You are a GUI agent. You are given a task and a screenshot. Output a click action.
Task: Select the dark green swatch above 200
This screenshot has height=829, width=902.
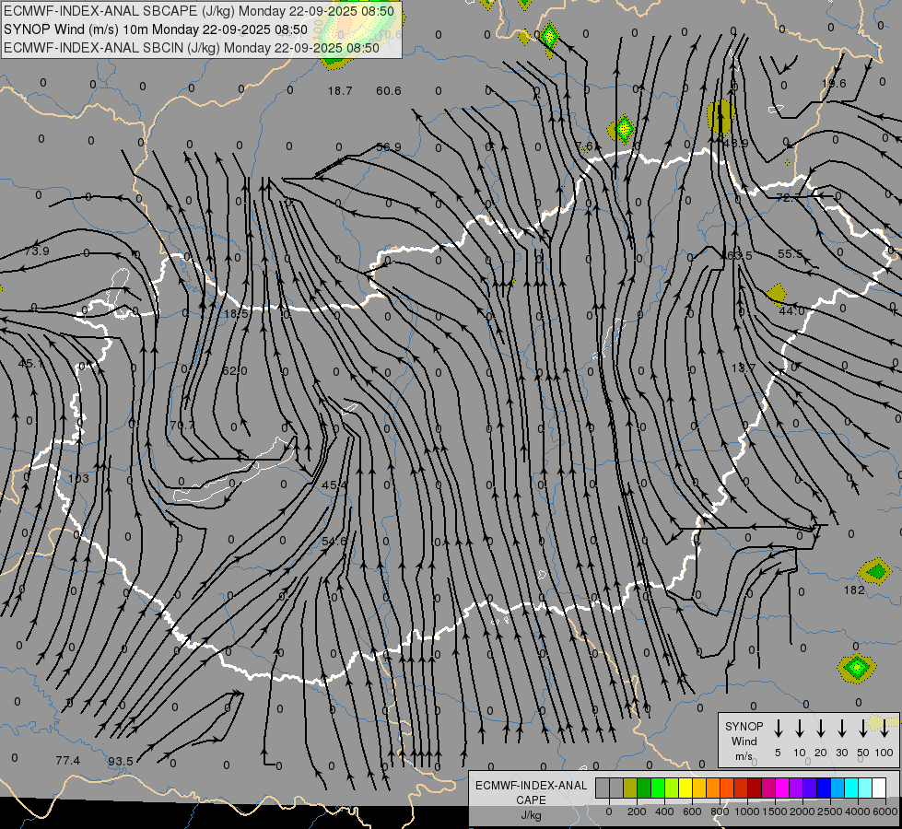pyautogui.click(x=644, y=788)
